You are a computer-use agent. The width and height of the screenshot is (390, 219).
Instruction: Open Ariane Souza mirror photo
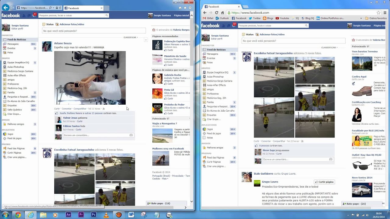pyautogui.click(x=90, y=78)
